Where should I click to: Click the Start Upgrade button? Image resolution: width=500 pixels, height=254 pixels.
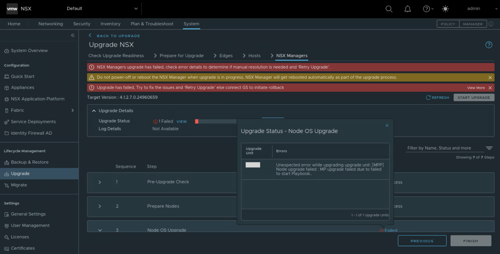[474, 97]
